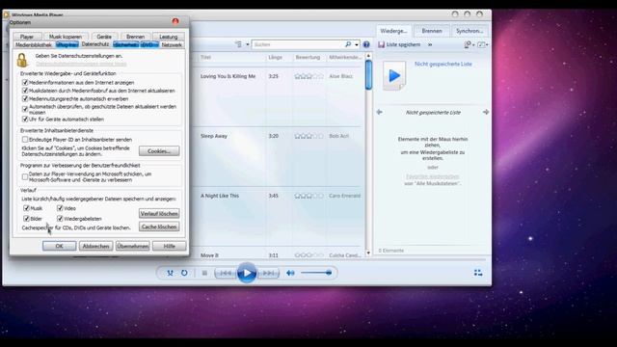The image size is (617, 347).
Task: Open the search options dropdown arrow
Action: 357,45
